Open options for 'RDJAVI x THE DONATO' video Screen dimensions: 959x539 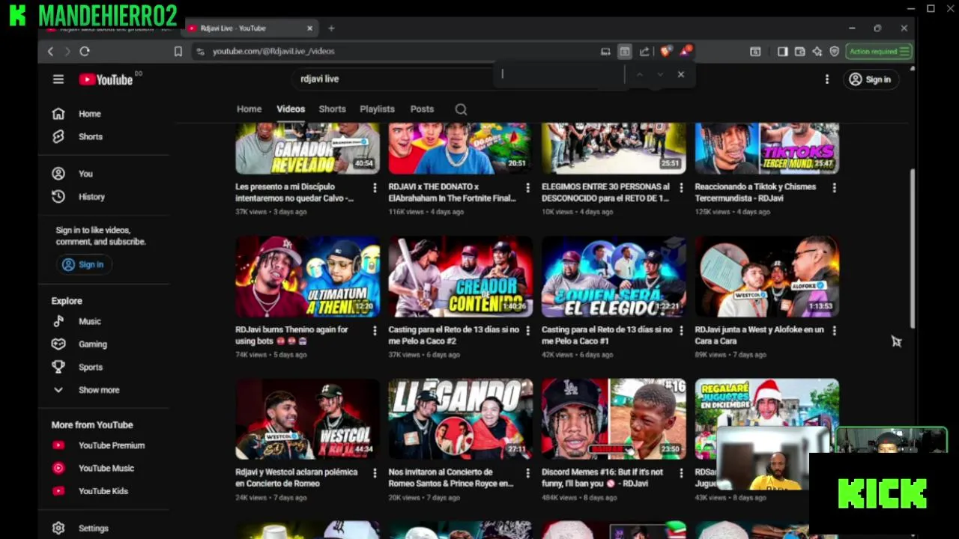527,188
